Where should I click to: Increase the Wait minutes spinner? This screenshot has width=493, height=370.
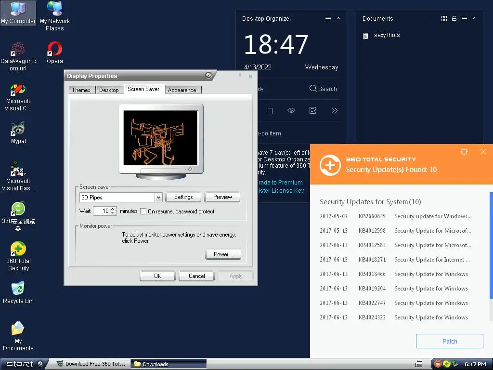pos(113,209)
